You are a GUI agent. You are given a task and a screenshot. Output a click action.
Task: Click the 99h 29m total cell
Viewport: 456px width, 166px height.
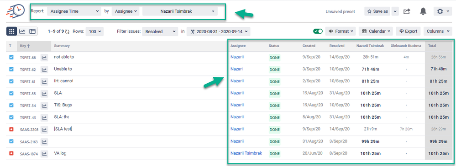point(438,141)
